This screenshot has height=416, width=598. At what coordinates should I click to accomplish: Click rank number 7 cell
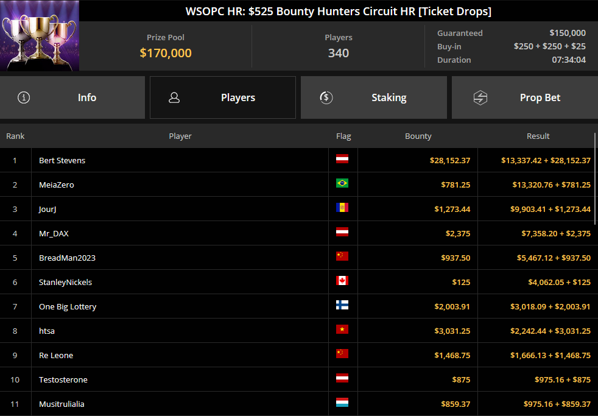click(15, 306)
